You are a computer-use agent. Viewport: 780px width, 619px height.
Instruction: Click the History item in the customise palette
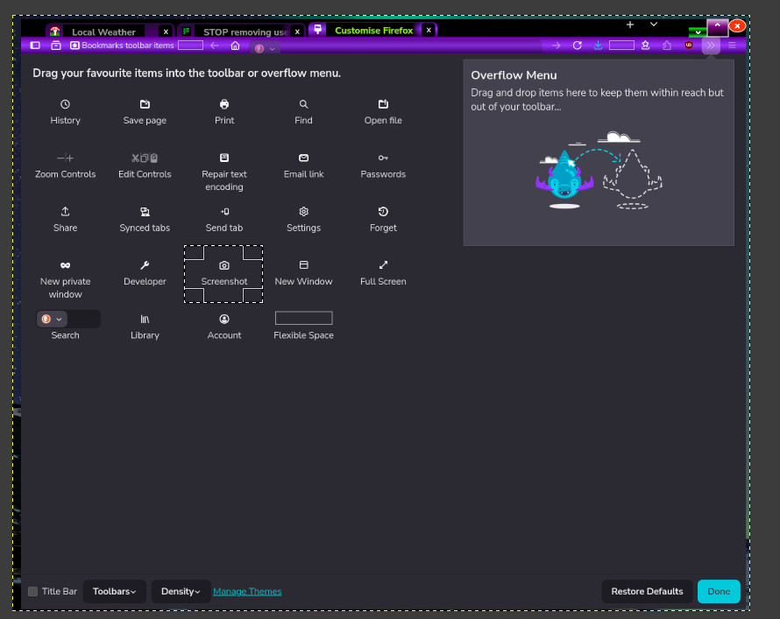(65, 112)
